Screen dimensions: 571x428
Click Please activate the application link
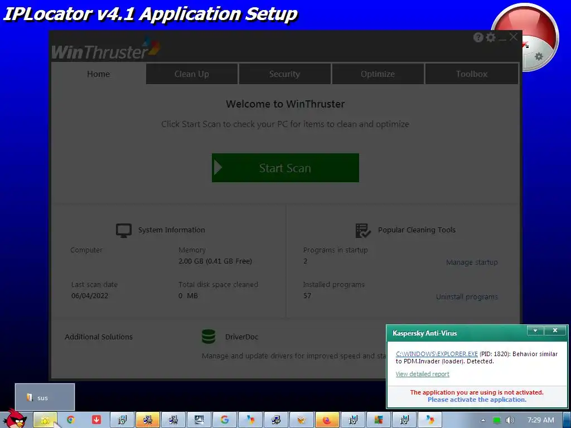(x=477, y=400)
